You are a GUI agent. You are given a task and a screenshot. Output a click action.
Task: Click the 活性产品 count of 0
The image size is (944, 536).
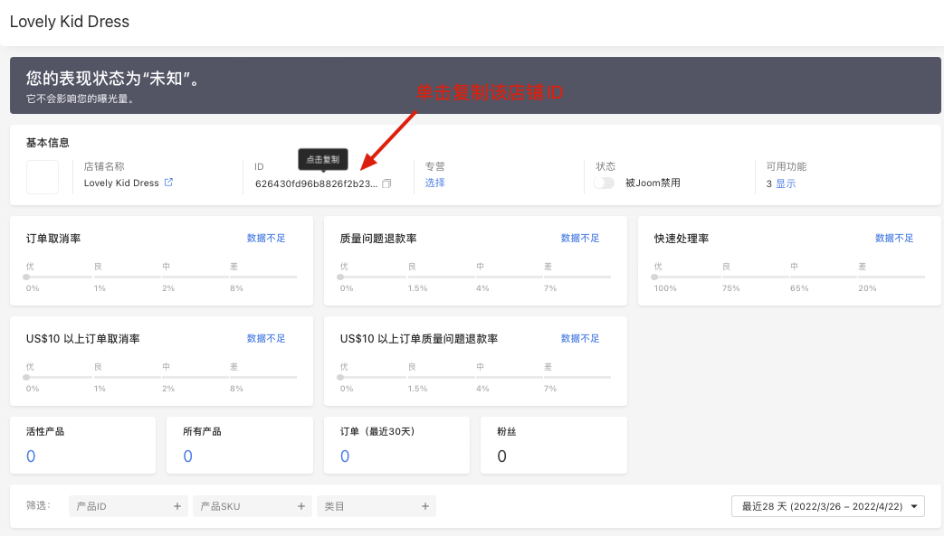(32, 456)
